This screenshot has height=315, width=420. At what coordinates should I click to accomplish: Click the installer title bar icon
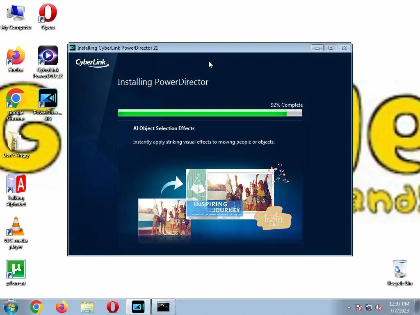(72, 48)
